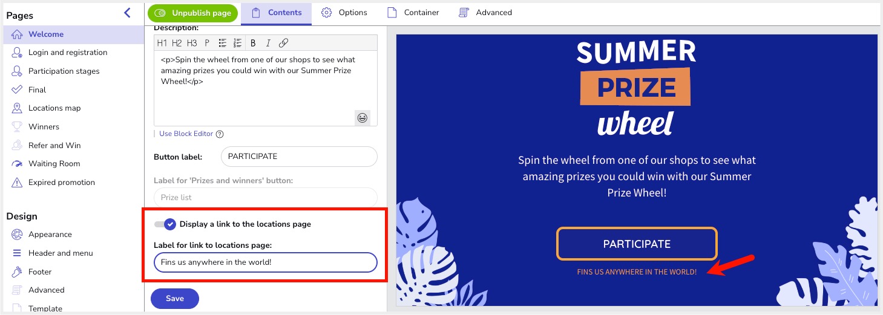Screen dimensions: 883x315
Task: Open the Advanced tab
Action: click(485, 13)
